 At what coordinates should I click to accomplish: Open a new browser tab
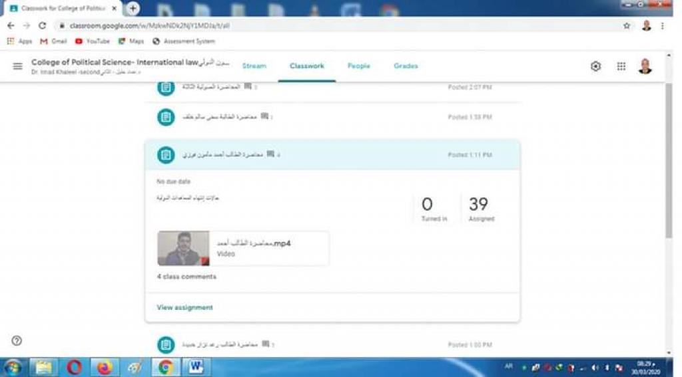coord(133,8)
